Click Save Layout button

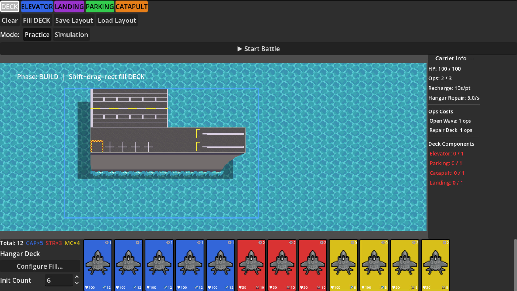(x=74, y=20)
